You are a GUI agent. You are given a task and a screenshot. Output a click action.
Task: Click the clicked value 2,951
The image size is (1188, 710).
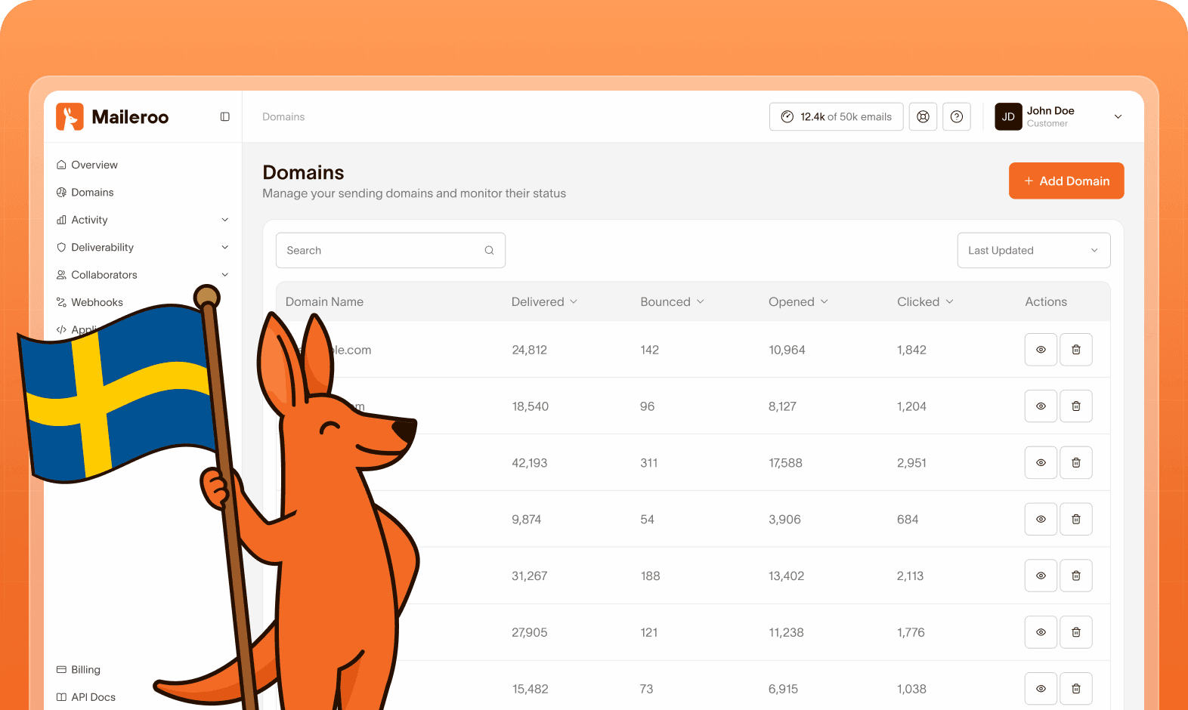click(911, 463)
